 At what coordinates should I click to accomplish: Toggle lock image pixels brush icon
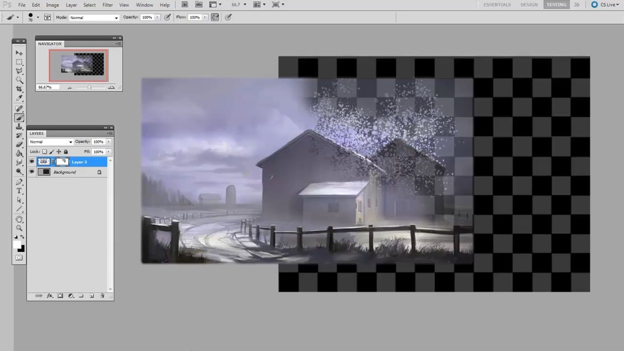(52, 152)
